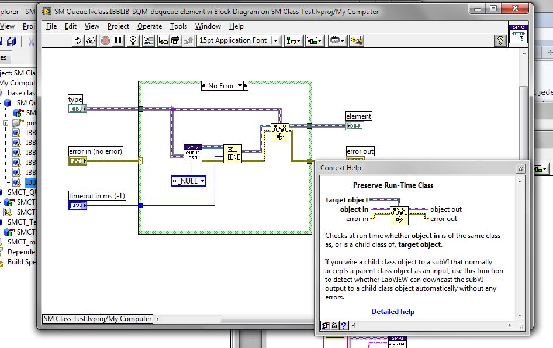Screen dimensions: 553x348
Task: Select the error in cluster terminal
Action: click(x=78, y=161)
